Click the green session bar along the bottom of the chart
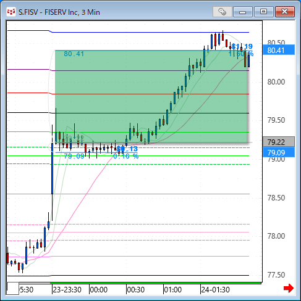The height and width of the screenshot is (301, 301). [156, 283]
